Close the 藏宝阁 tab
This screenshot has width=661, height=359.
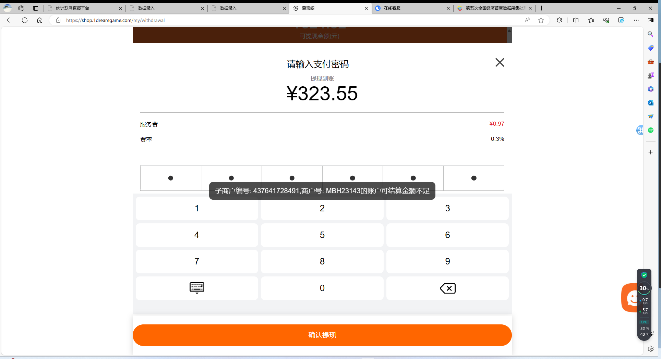tap(366, 8)
